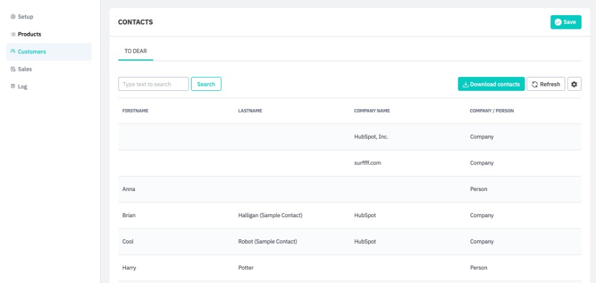Select the Harry Potter contact row

pos(245,268)
